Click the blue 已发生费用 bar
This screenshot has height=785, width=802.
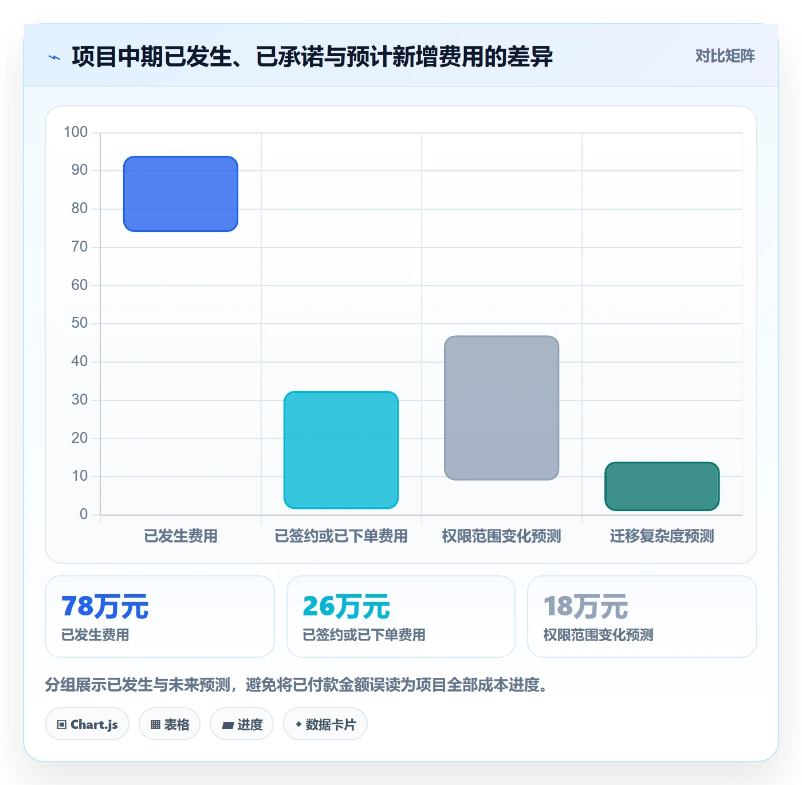180,194
